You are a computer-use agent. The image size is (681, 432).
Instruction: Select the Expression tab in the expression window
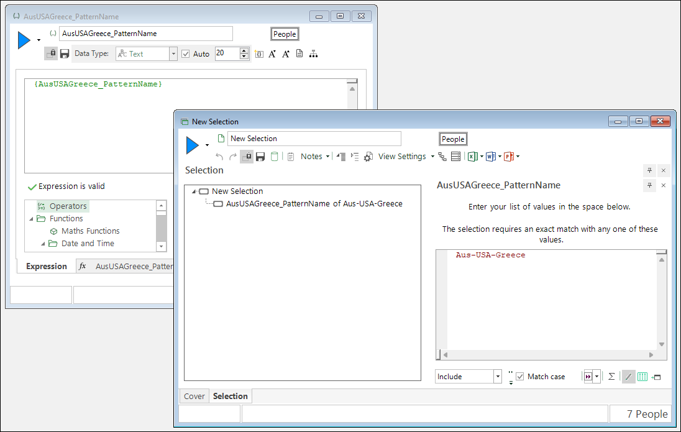coord(47,266)
